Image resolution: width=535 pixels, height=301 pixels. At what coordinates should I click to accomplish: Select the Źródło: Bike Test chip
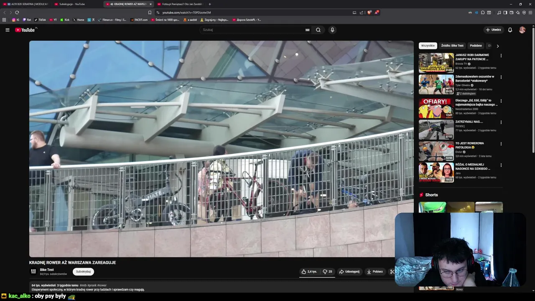452,46
